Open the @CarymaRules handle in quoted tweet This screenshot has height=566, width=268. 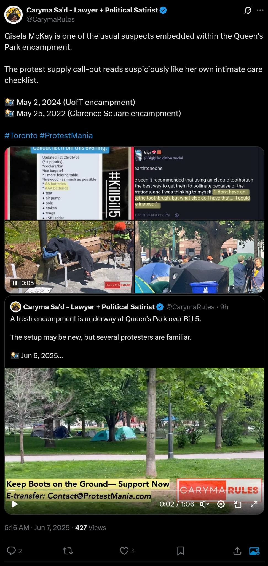coord(190,307)
